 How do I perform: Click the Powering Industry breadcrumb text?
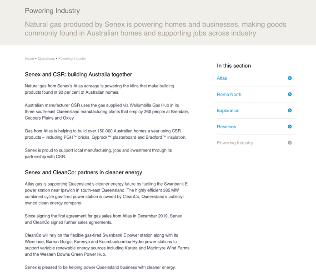72,58
